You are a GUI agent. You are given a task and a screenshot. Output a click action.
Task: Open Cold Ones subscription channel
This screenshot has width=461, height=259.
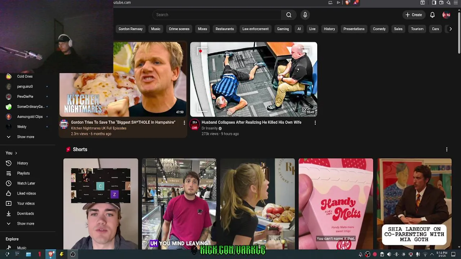click(25, 77)
